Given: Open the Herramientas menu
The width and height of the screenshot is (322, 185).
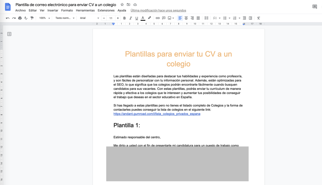Looking at the screenshot, I should coord(85,11).
